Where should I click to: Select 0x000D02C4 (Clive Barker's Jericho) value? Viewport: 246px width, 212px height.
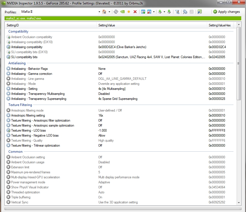click(122, 47)
